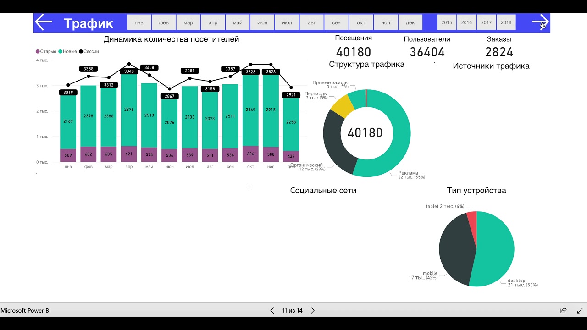Click the Старые legend purple dot
587x330 pixels.
[x=38, y=52]
